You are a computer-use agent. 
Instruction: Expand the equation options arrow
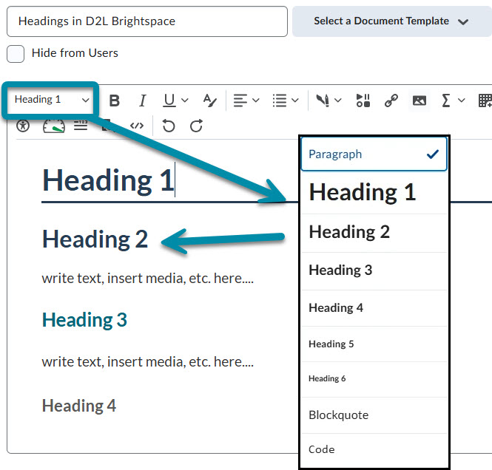[x=461, y=101]
